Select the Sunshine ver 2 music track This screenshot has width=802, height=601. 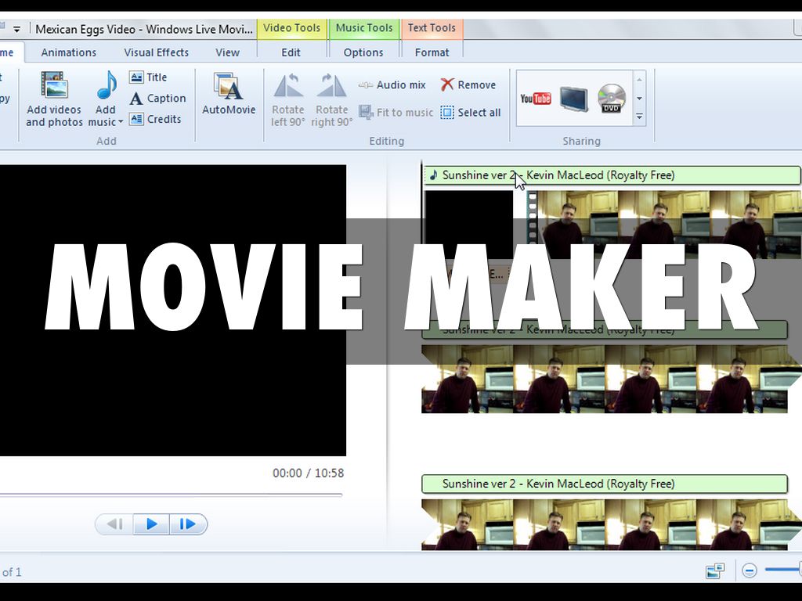pos(611,484)
